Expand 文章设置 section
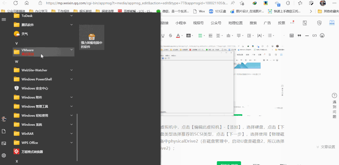 (x=325, y=147)
